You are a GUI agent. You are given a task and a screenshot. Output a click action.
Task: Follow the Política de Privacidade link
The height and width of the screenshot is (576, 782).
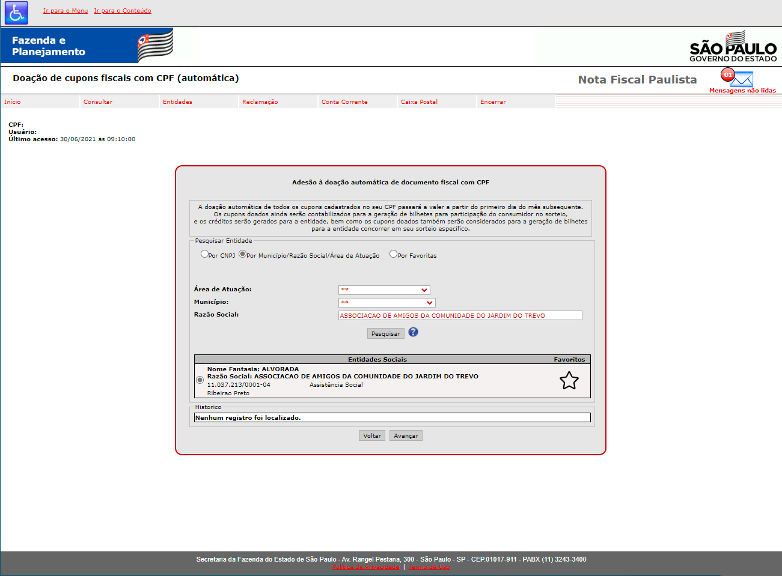pos(365,567)
